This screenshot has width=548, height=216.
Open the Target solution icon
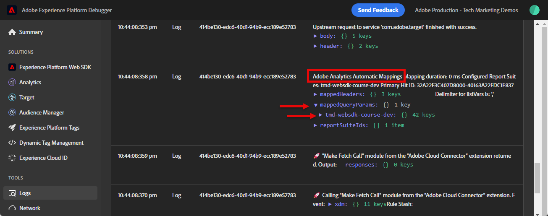pos(12,97)
